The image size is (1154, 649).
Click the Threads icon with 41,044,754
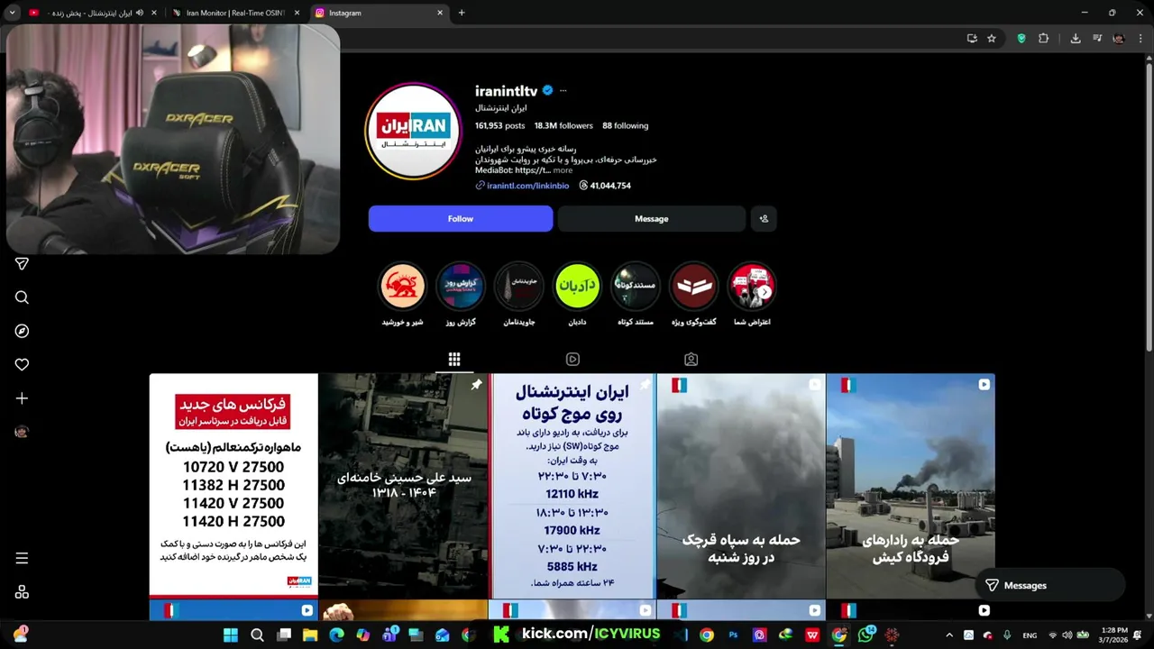(583, 186)
